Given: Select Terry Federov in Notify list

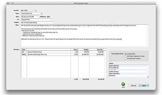Looking at the screenshot, I should click(x=128, y=68).
